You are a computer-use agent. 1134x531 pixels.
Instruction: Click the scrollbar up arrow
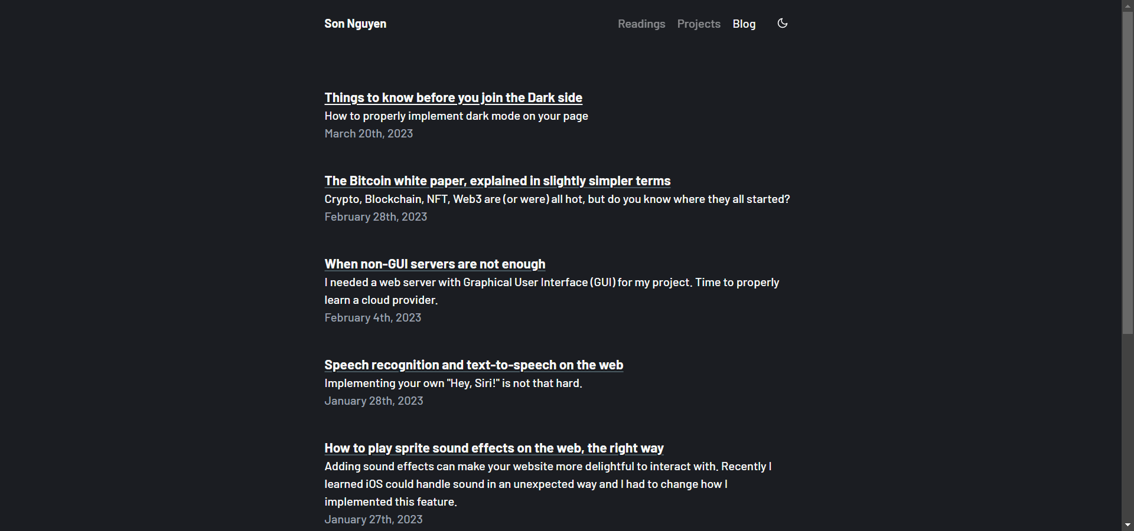[1128, 5]
